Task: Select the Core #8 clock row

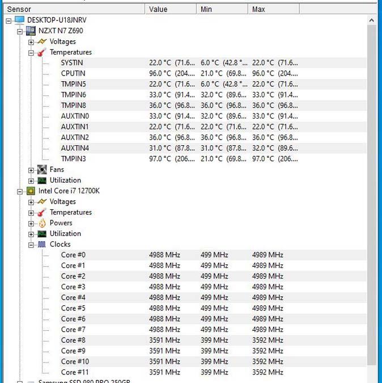Action: [x=213, y=340]
